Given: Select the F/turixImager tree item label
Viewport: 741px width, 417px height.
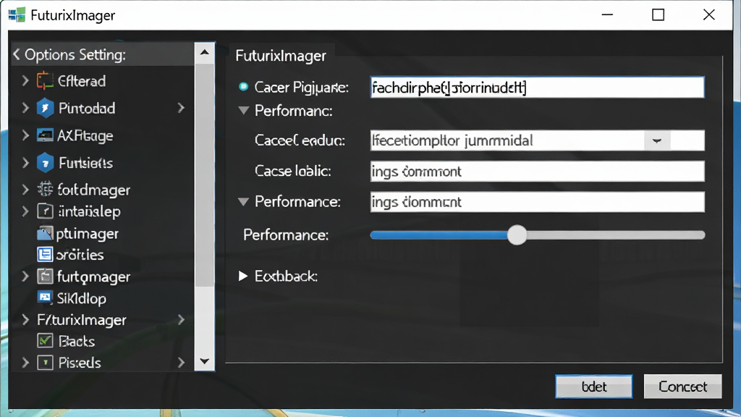Looking at the screenshot, I should tap(82, 320).
